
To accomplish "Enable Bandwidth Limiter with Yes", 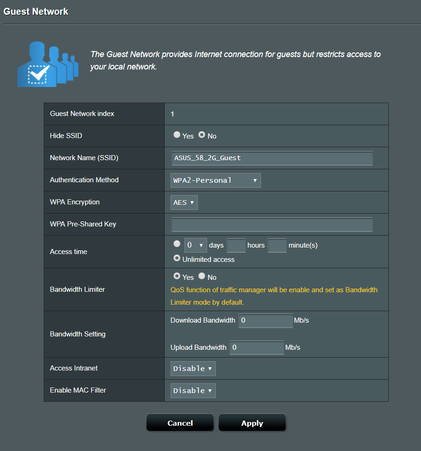I will (x=177, y=276).
